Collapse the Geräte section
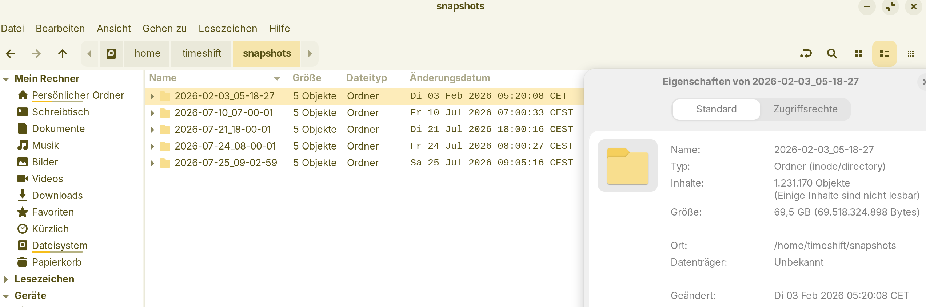The image size is (926, 307). tap(6, 296)
